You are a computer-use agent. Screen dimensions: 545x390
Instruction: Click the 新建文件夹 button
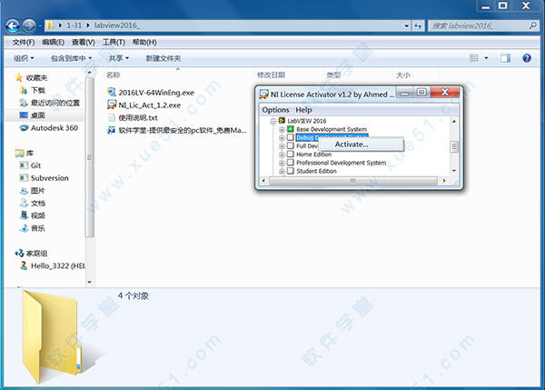163,58
